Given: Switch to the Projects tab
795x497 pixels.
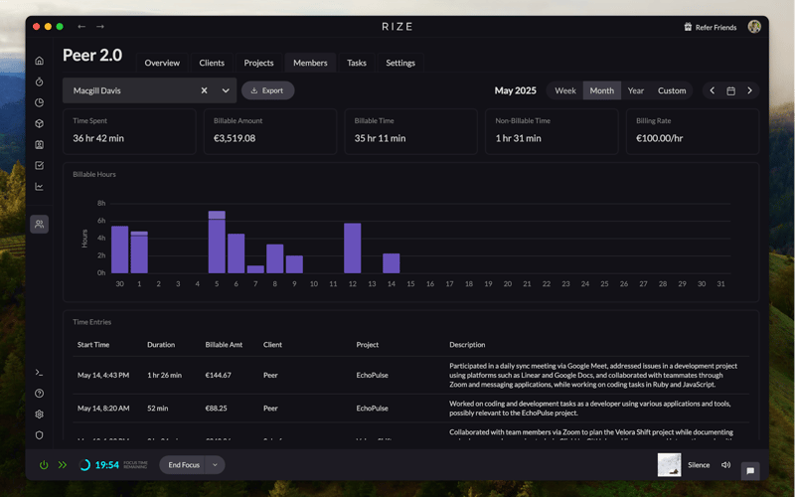Looking at the screenshot, I should (x=258, y=63).
